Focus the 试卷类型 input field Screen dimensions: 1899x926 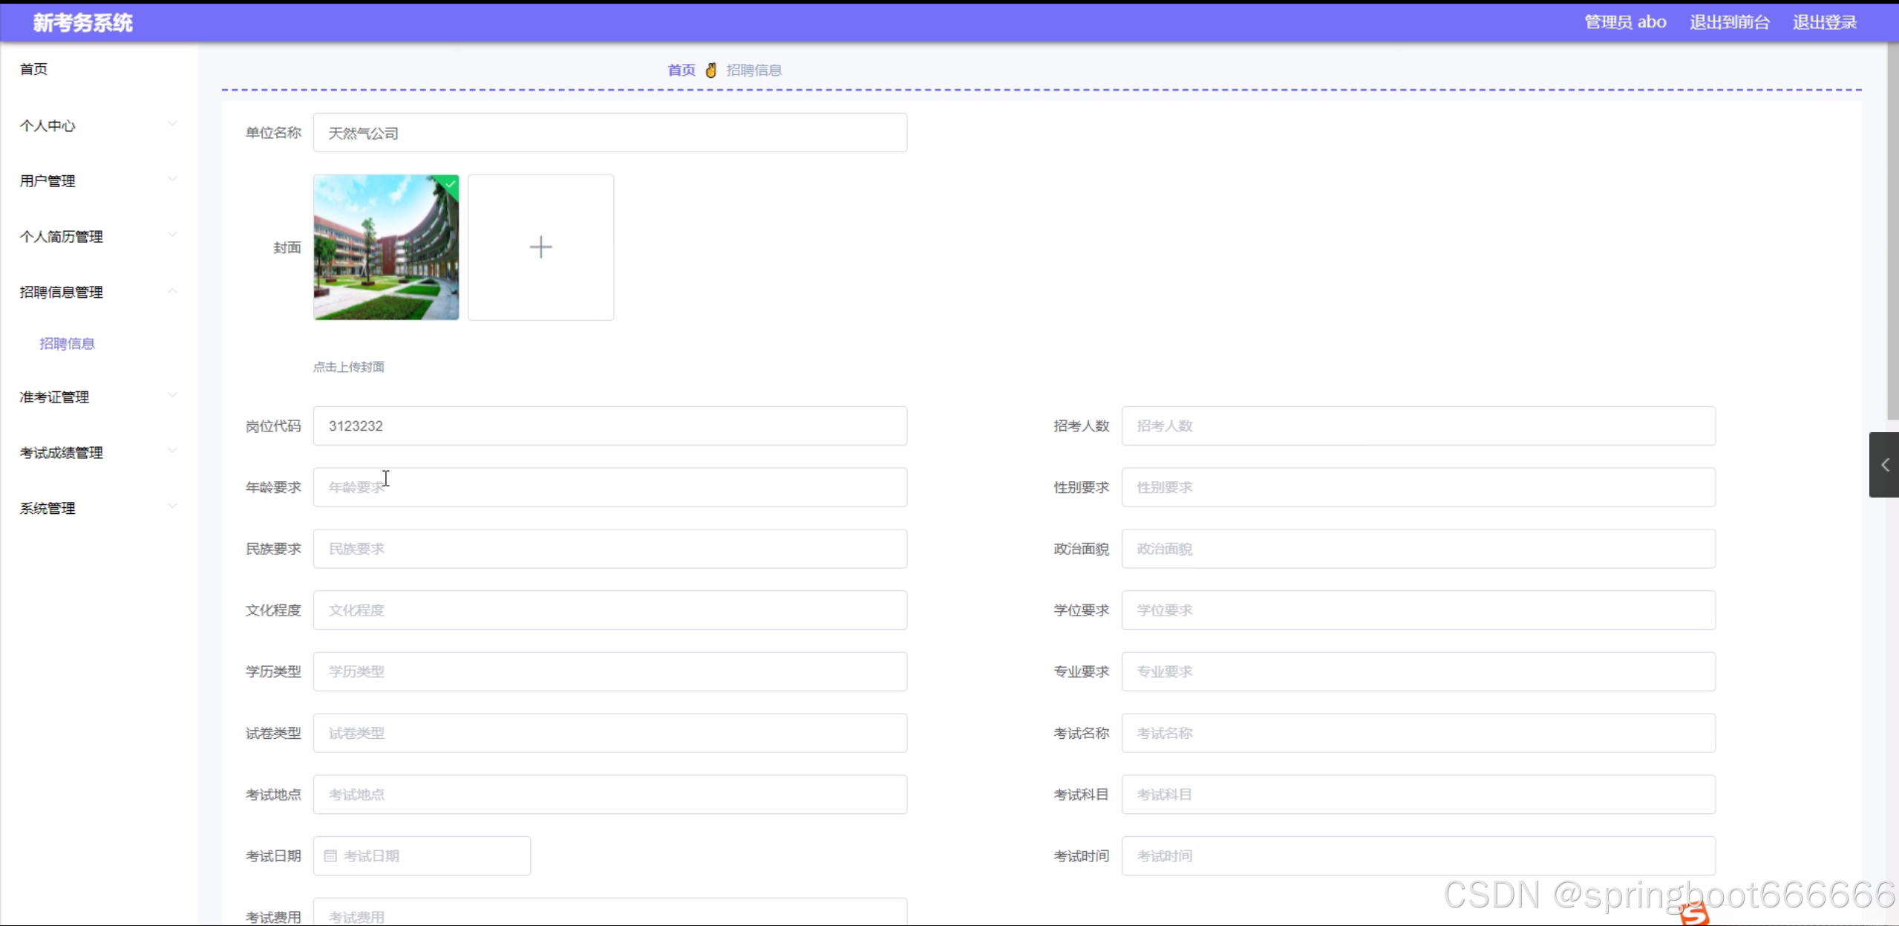tap(610, 734)
